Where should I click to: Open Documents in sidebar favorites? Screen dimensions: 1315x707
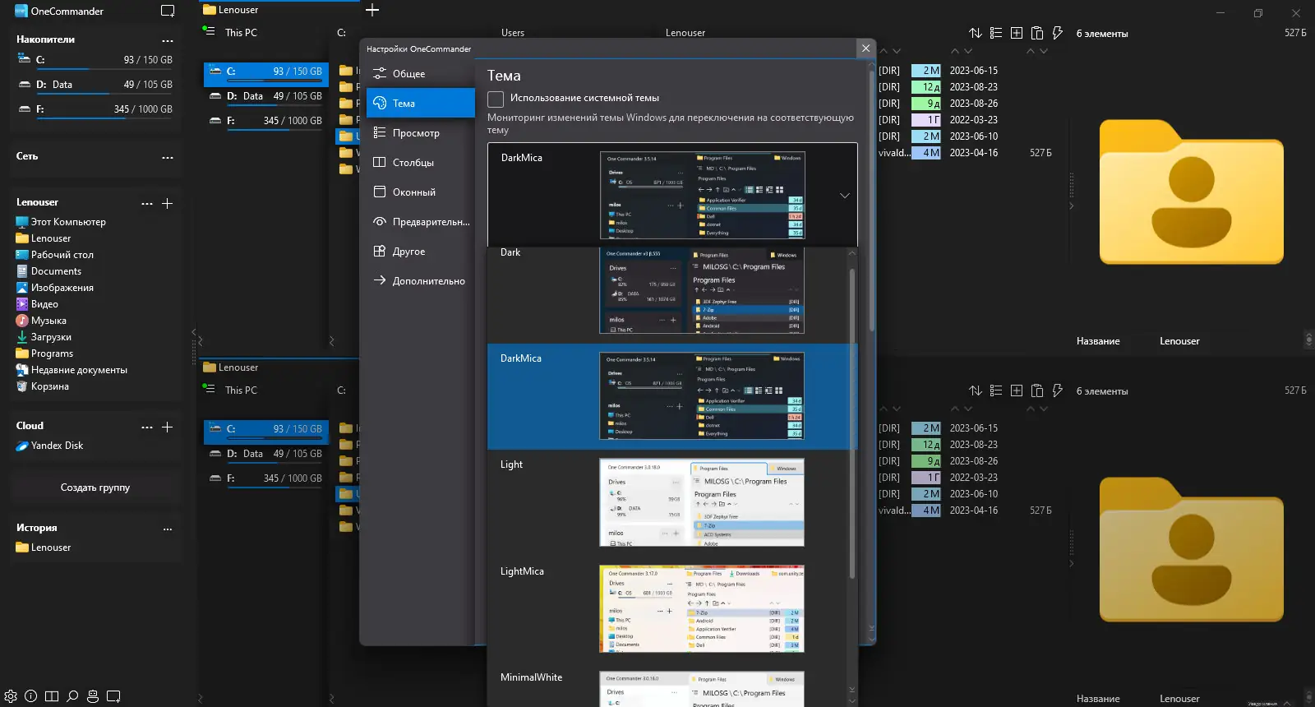pos(48,271)
